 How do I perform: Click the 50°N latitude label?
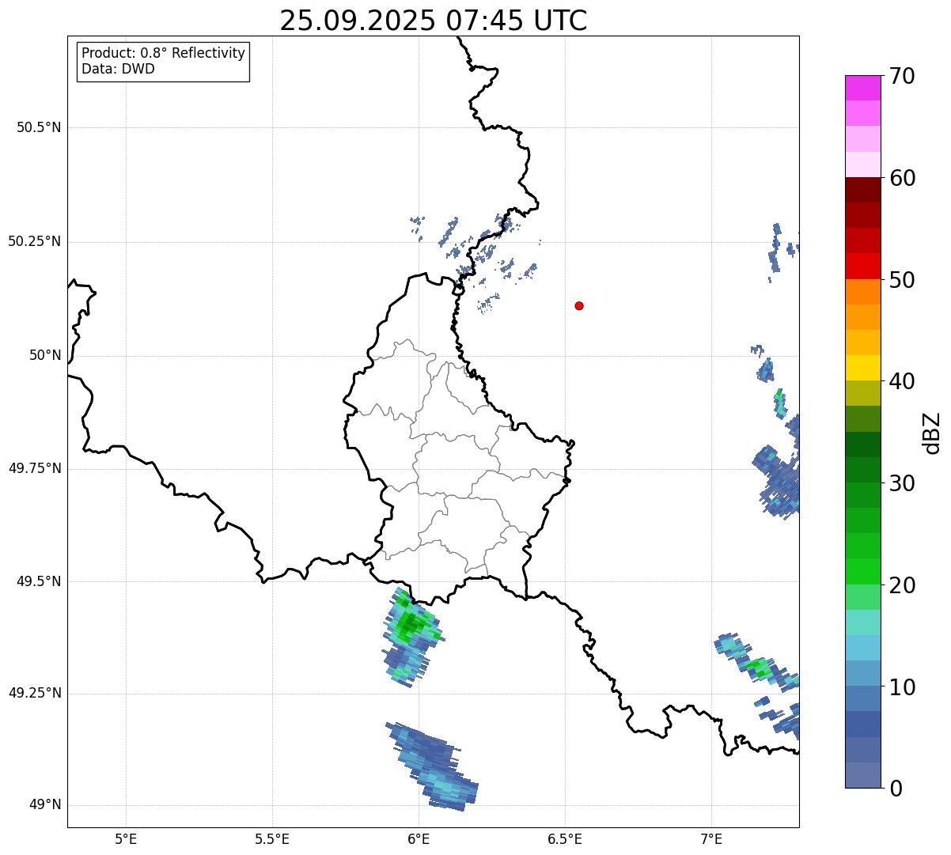tap(45, 355)
